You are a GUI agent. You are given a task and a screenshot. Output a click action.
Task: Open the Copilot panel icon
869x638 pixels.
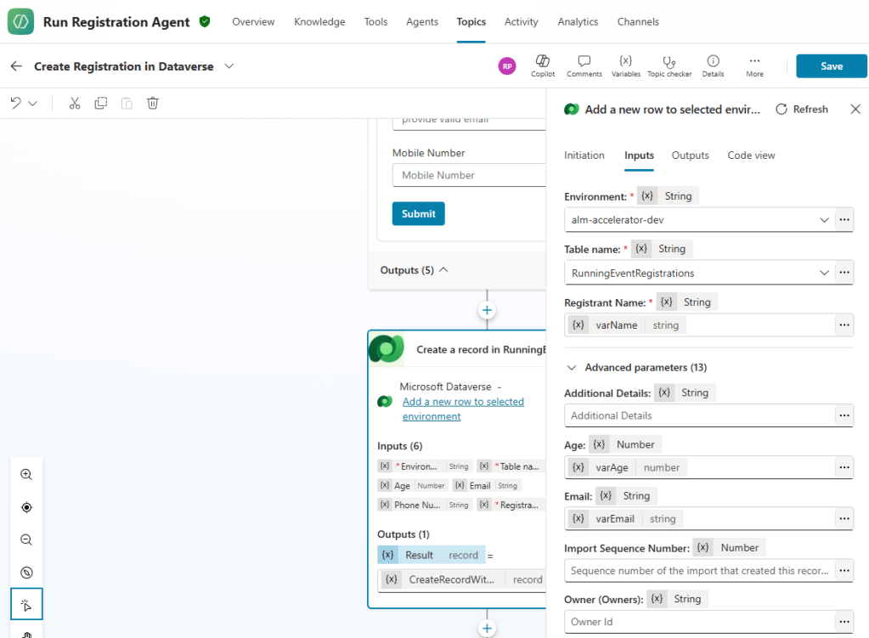click(x=543, y=65)
